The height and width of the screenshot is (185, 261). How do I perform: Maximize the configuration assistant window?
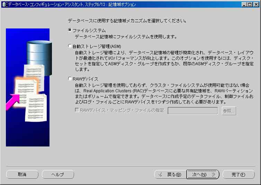[250, 5]
